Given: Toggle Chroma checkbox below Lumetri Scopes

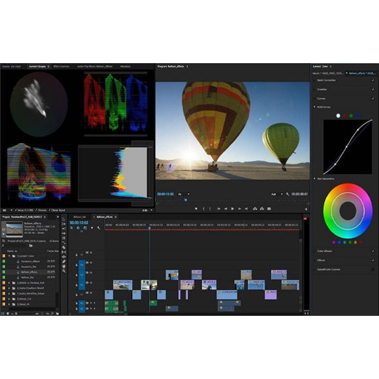Looking at the screenshot, I should [x=37, y=210].
